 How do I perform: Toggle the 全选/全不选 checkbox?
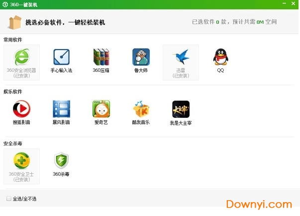pyautogui.click(x=8, y=199)
